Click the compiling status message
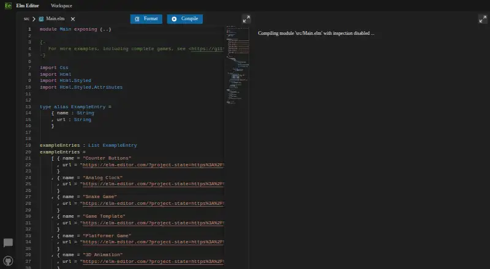This screenshot has width=490, height=269. pyautogui.click(x=316, y=33)
